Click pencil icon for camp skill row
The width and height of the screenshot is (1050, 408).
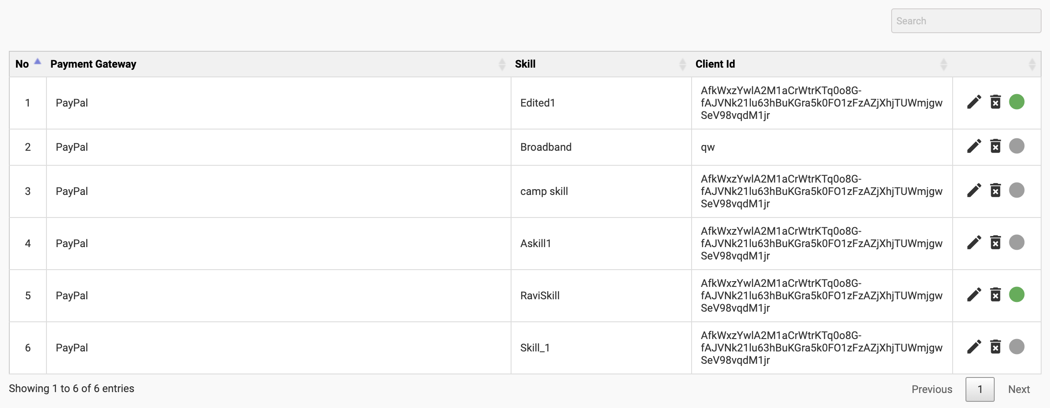click(974, 191)
